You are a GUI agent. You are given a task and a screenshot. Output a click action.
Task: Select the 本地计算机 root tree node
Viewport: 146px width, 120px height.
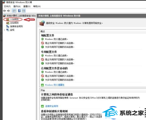(x=21, y=16)
